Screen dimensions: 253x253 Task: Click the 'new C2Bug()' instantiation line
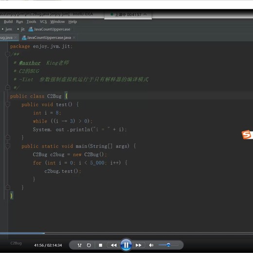click(x=70, y=154)
